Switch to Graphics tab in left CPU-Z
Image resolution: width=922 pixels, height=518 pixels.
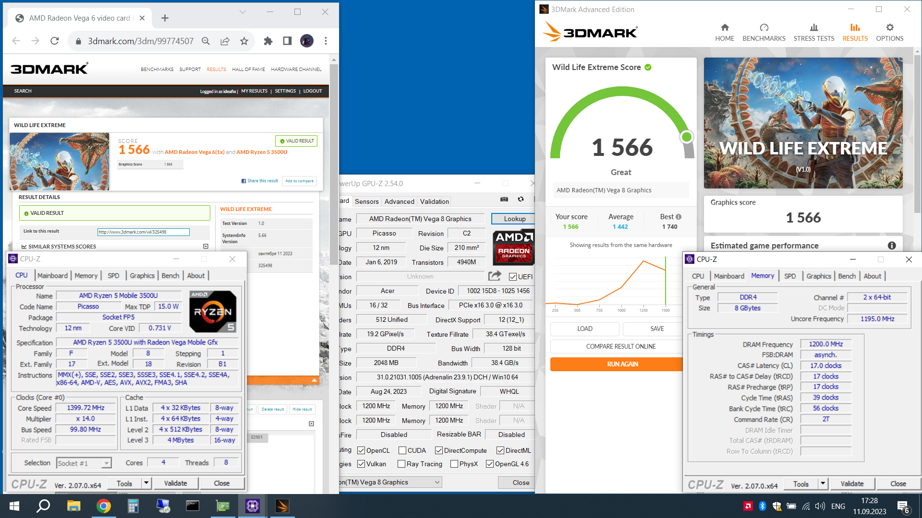point(142,275)
